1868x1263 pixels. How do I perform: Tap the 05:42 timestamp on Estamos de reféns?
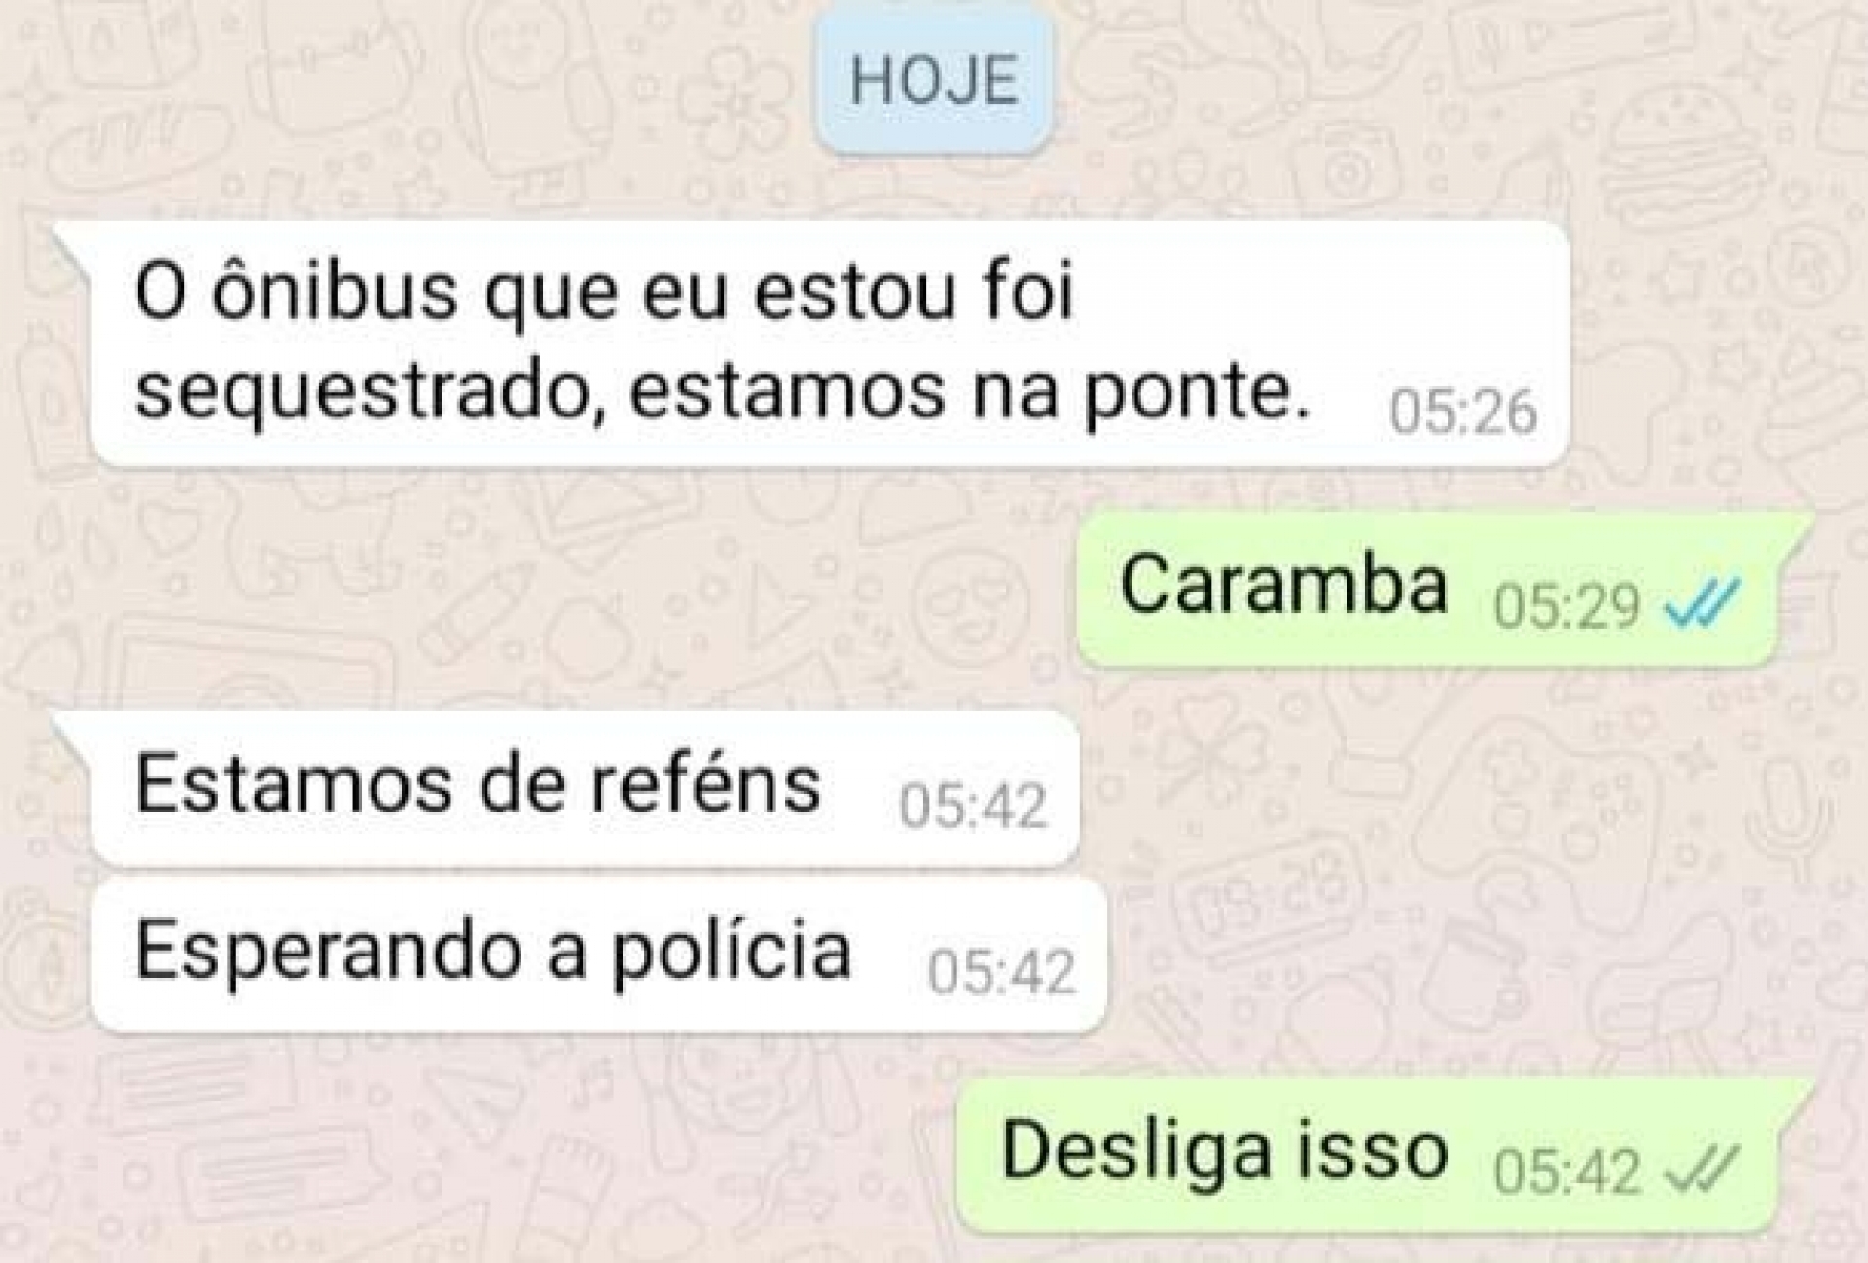coord(972,806)
